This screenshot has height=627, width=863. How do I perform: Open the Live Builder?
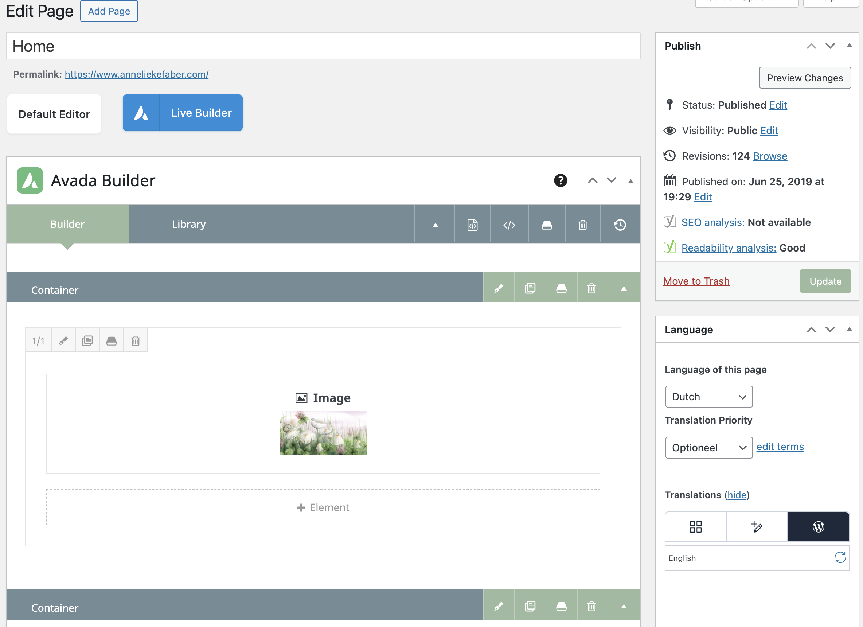pos(183,113)
